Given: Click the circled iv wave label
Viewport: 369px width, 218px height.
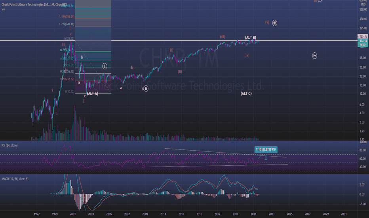Looking at the screenshot, I should (x=315, y=55).
